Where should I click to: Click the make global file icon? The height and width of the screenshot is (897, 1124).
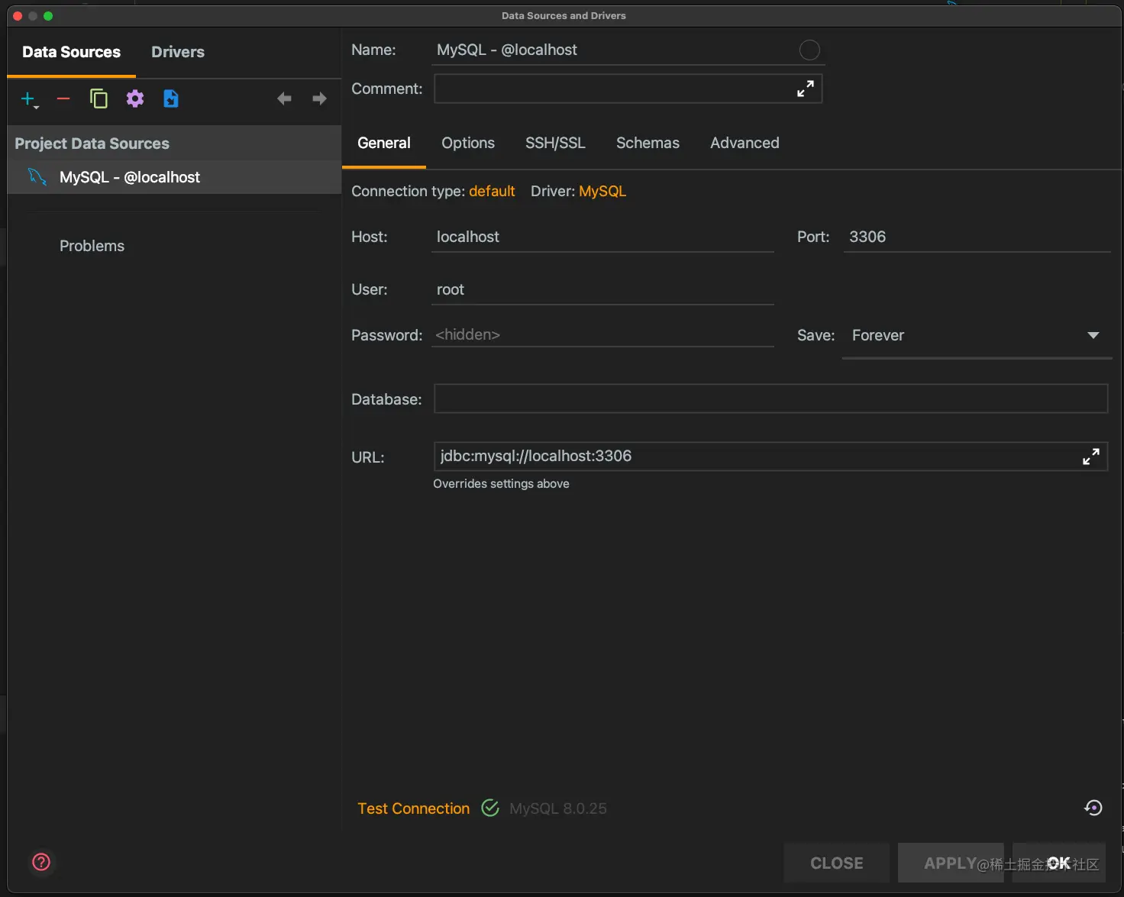[171, 98]
